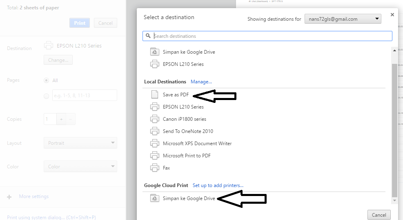
Task: Click the Google Drive icon under Google Cloud Print
Action: click(x=154, y=198)
